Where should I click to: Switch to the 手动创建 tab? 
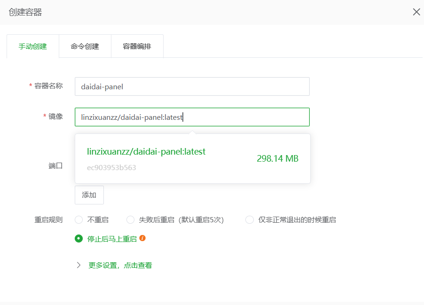coord(33,47)
